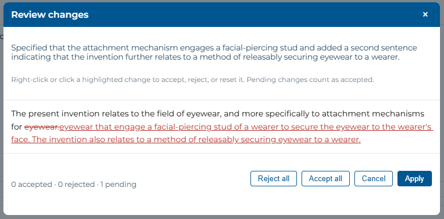Click the "0 accepted" status count
Image resolution: width=444 pixels, height=219 pixels.
(32, 185)
